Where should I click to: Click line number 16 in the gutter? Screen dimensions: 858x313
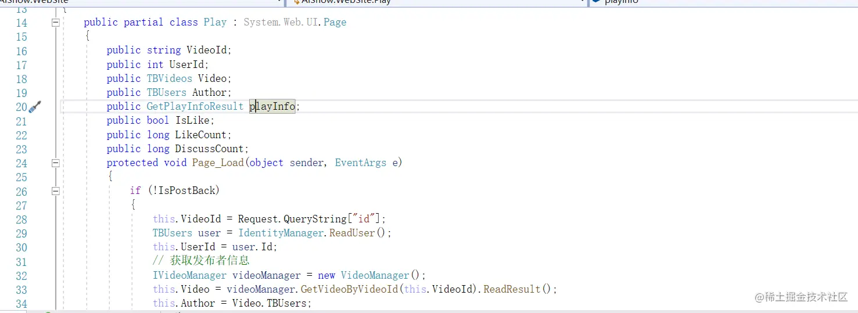(x=21, y=51)
